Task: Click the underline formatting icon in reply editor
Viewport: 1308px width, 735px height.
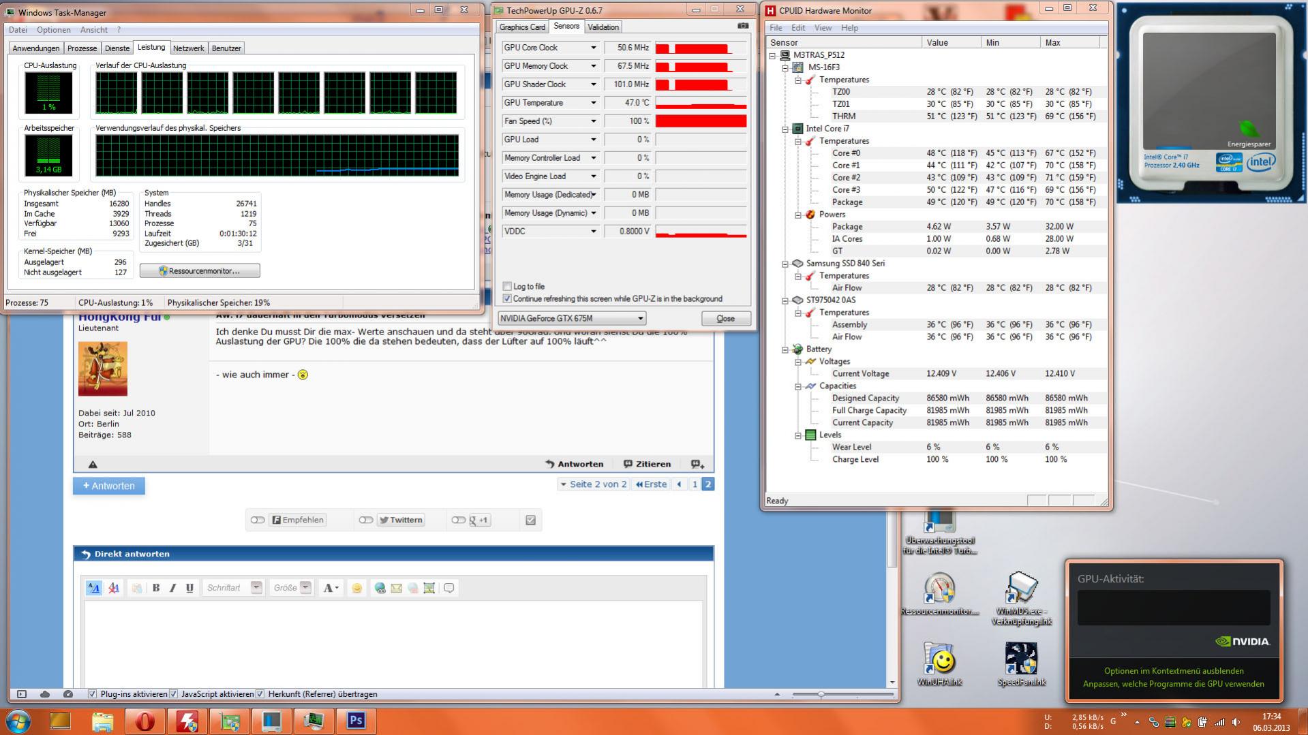Action: (x=189, y=588)
